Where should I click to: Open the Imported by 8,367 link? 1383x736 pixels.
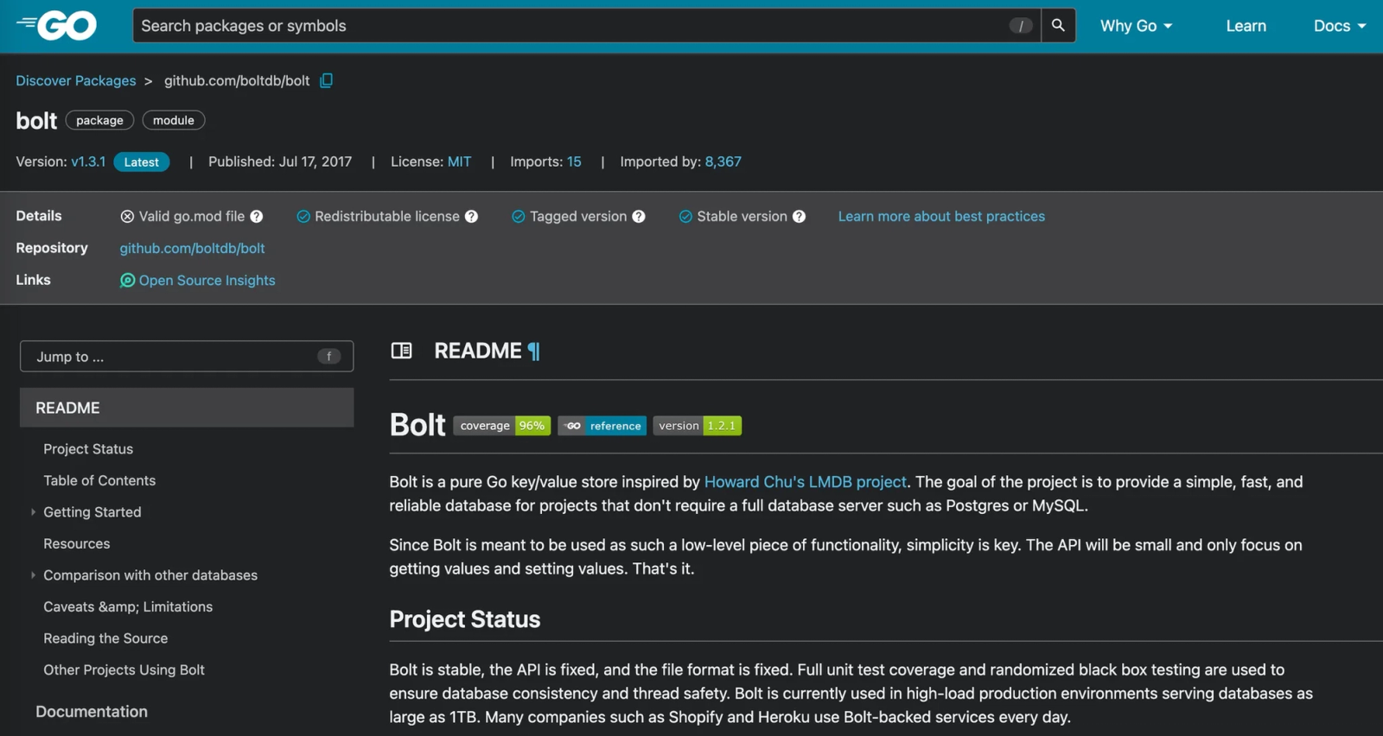pyautogui.click(x=723, y=162)
